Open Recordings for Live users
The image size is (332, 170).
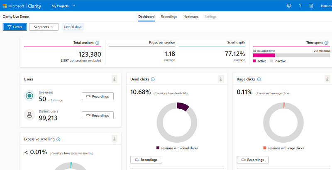coord(98,96)
